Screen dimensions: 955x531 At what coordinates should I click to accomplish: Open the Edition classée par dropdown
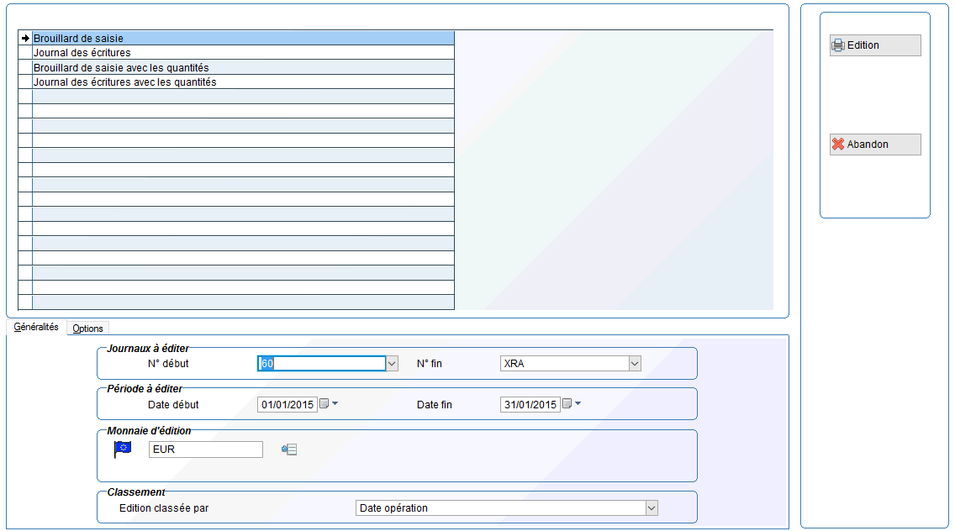coord(651,508)
